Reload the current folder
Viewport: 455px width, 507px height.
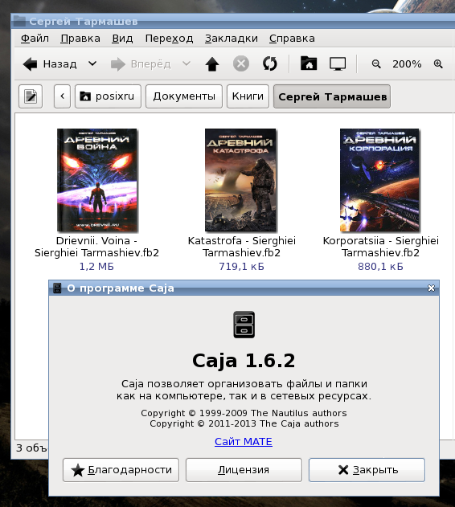coord(270,63)
